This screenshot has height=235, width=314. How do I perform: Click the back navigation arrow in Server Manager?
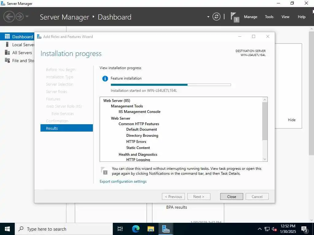pos(9,17)
